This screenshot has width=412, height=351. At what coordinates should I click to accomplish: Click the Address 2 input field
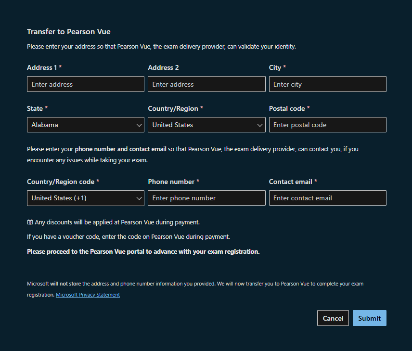tap(206, 84)
